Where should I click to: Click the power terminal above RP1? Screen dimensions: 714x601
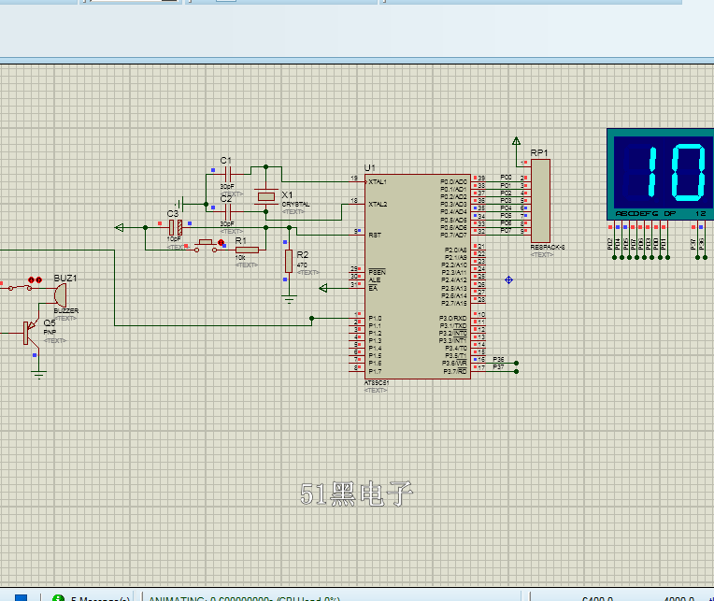(x=516, y=141)
